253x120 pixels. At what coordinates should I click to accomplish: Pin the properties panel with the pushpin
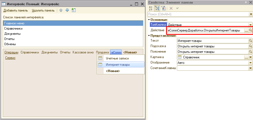point(246,2)
